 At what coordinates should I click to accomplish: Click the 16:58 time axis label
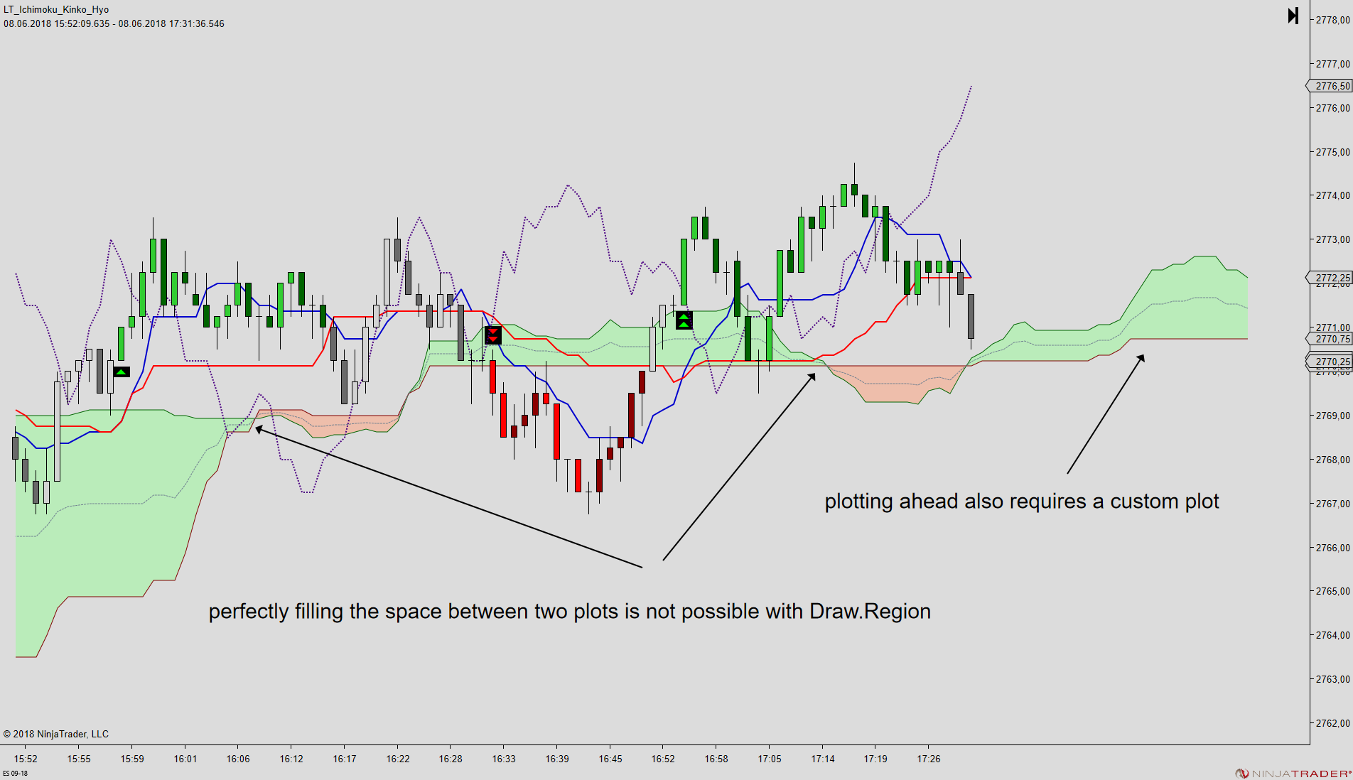pyautogui.click(x=716, y=759)
